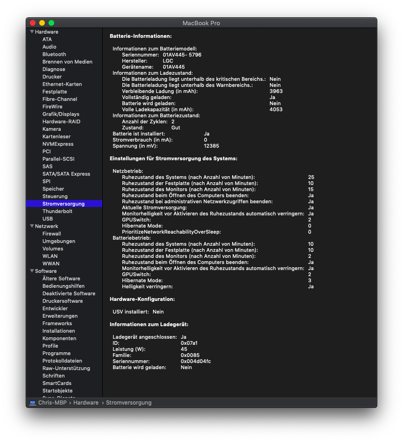Open Bedienungshilfen in the sidebar
Viewport: 403px width, 442px height.
pyautogui.click(x=64, y=286)
